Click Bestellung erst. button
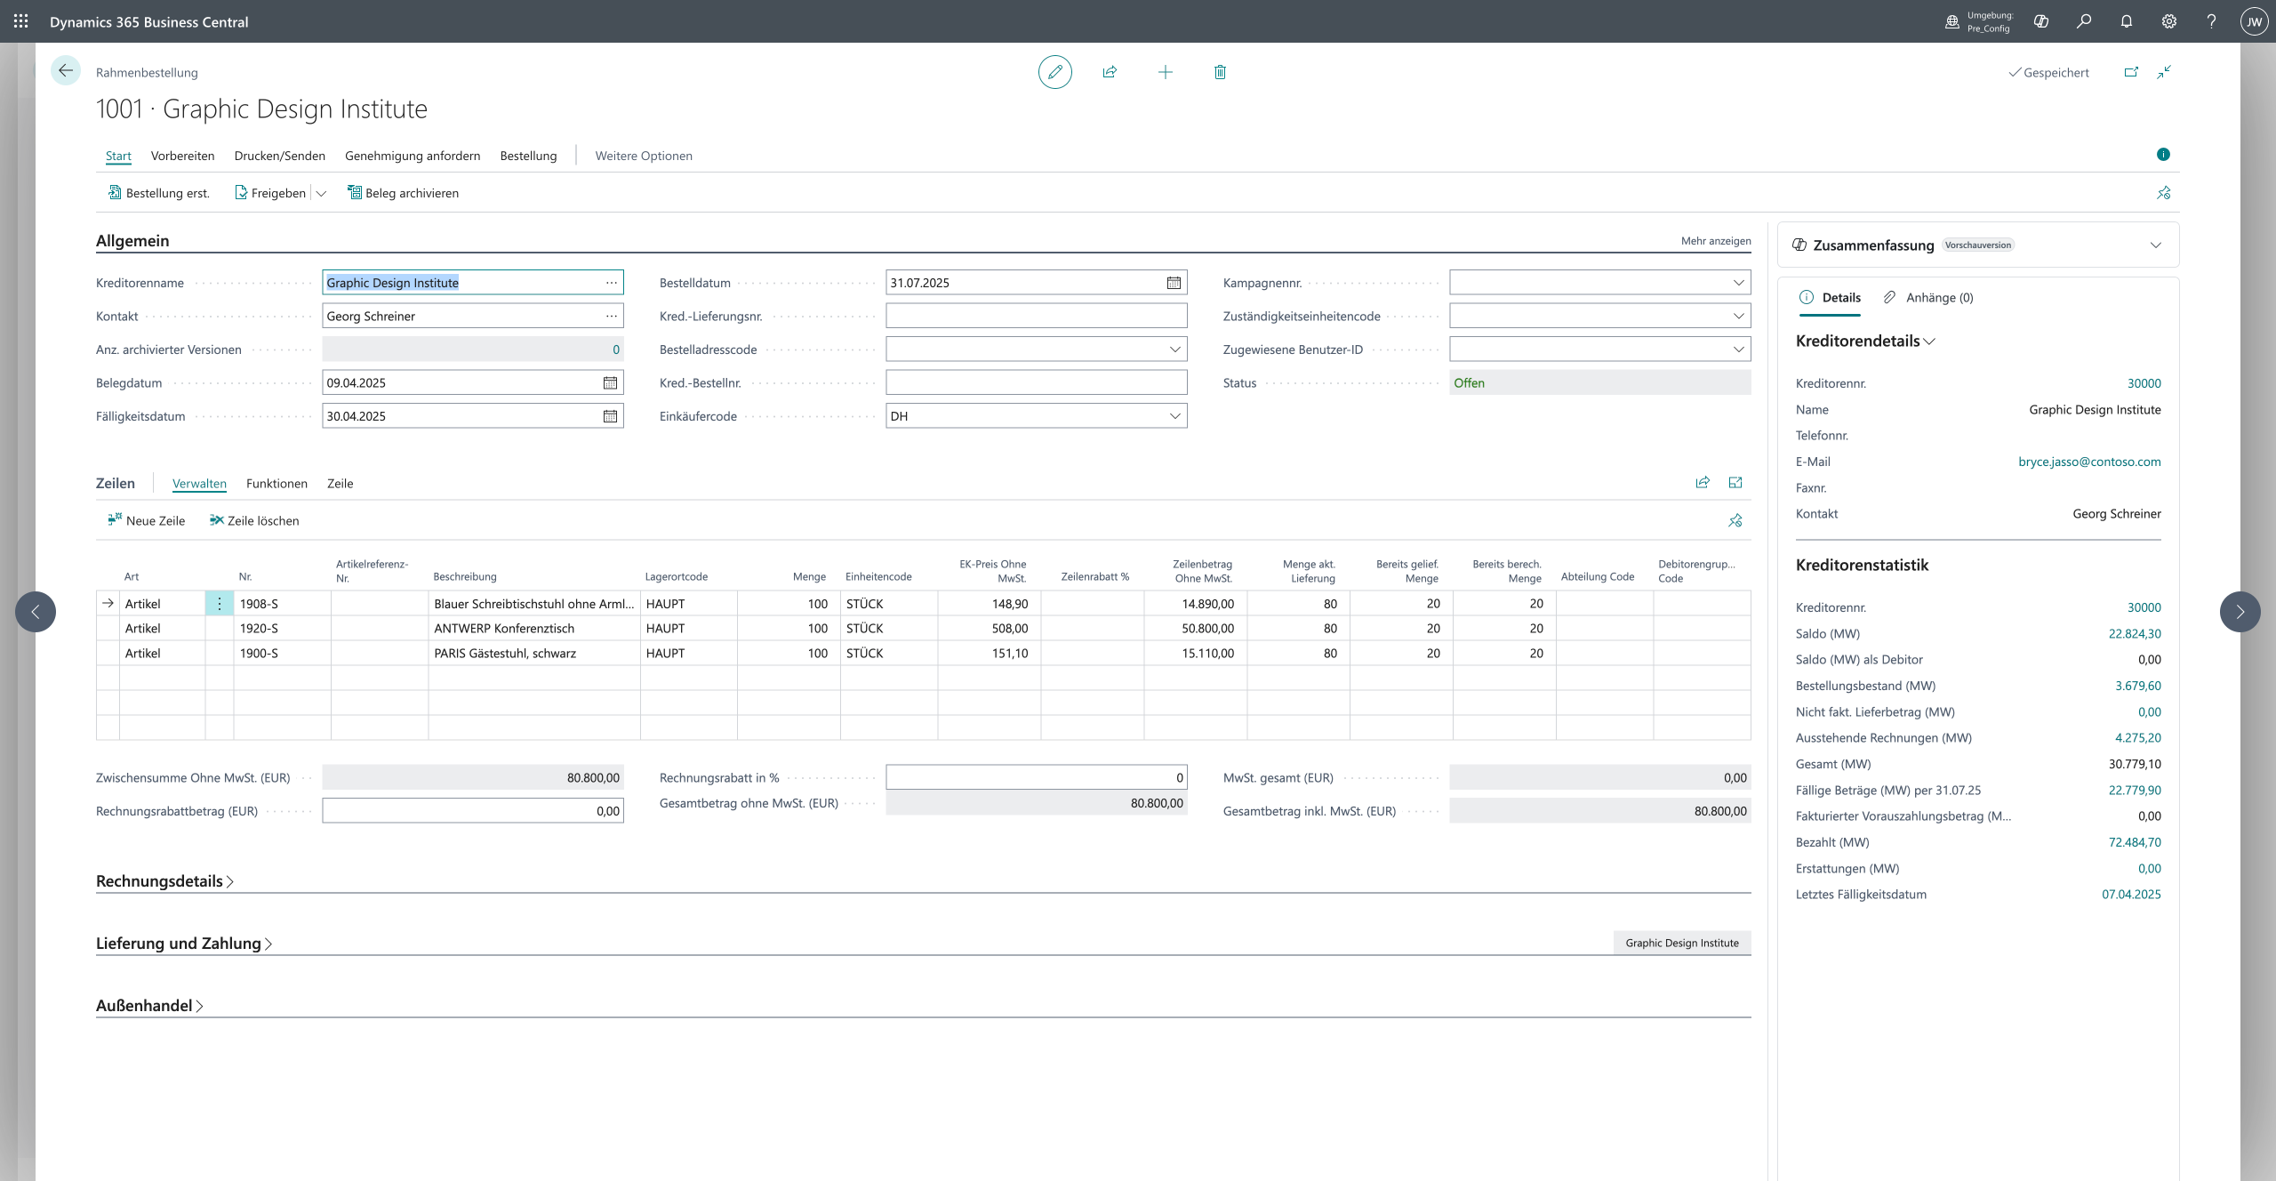 pos(159,193)
